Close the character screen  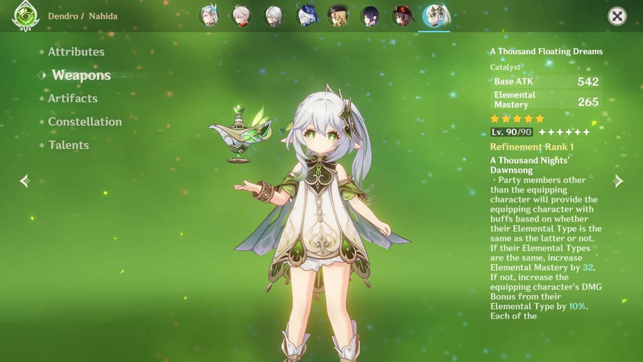617,16
